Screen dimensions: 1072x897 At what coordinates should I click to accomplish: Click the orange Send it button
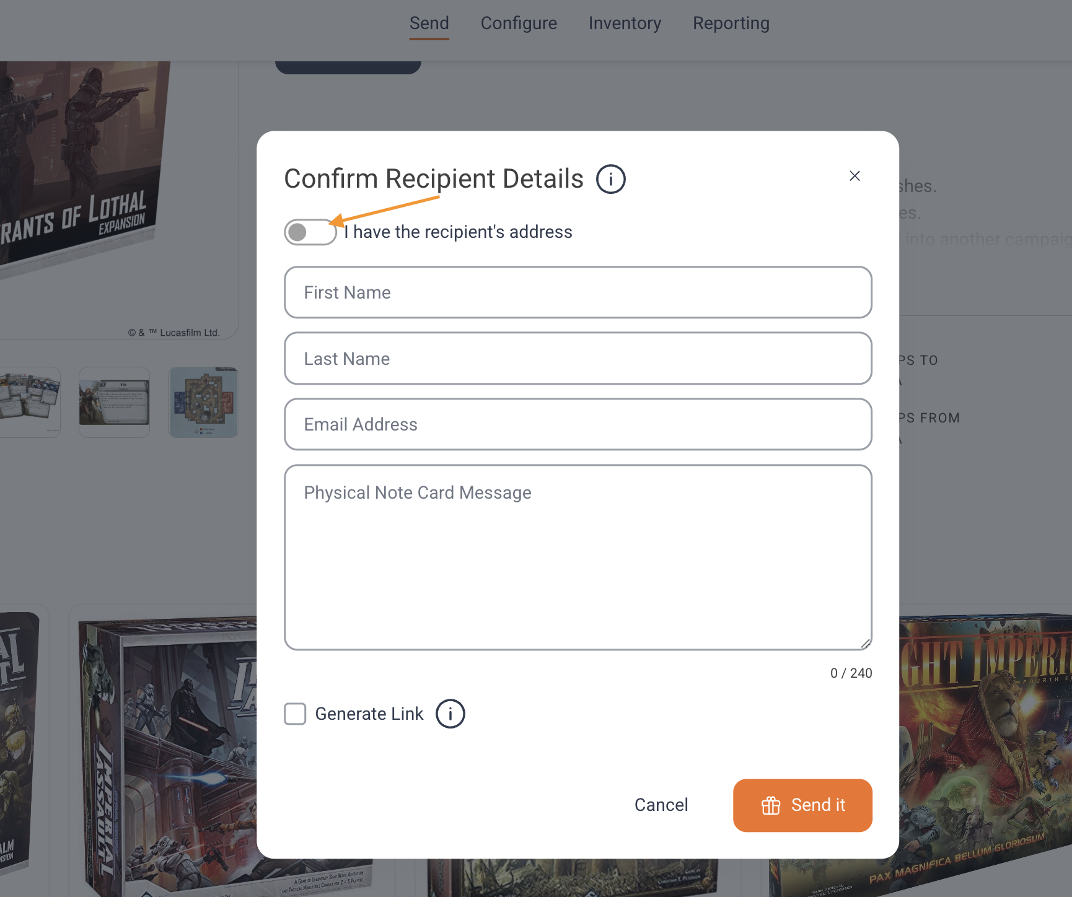pyautogui.click(x=802, y=805)
